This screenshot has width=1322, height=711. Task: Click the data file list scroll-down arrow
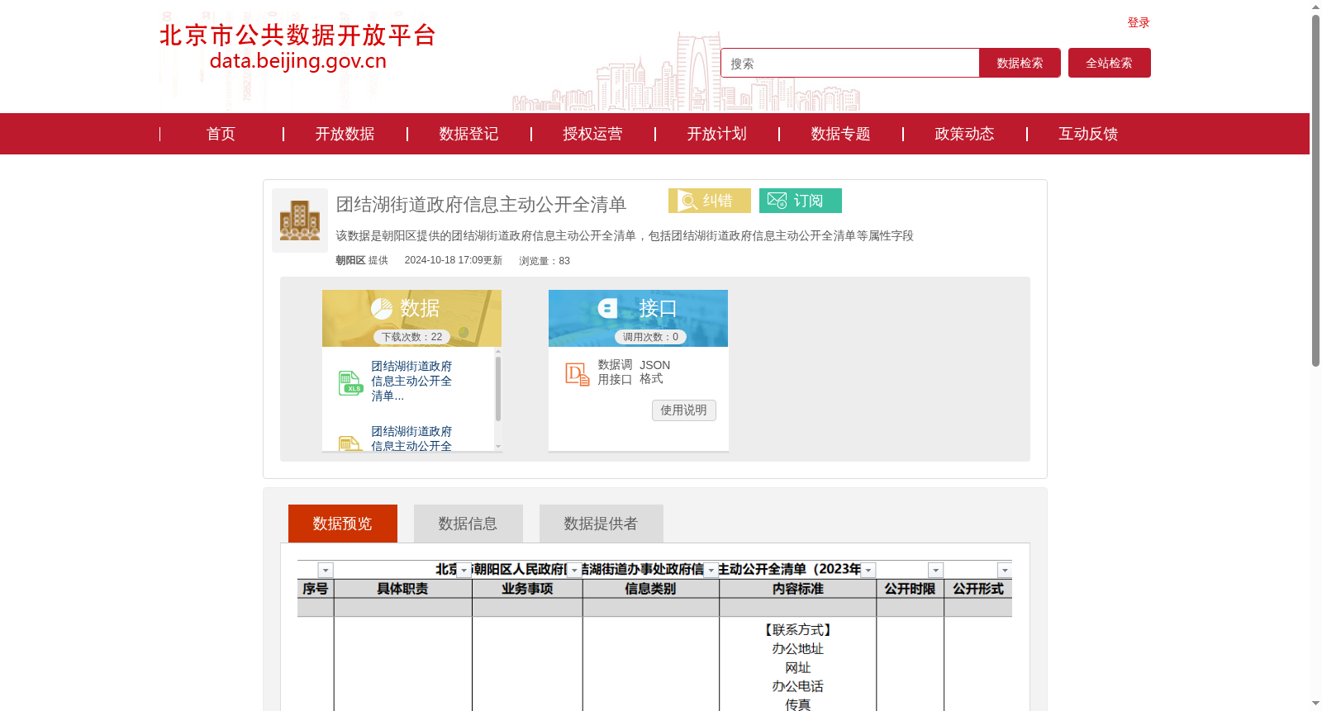tap(498, 446)
